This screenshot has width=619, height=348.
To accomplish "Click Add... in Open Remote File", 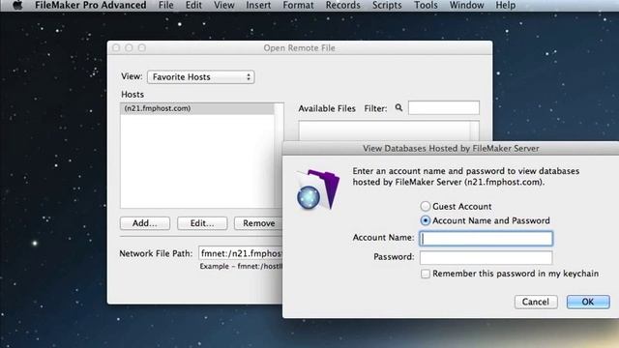I will pyautogui.click(x=145, y=223).
